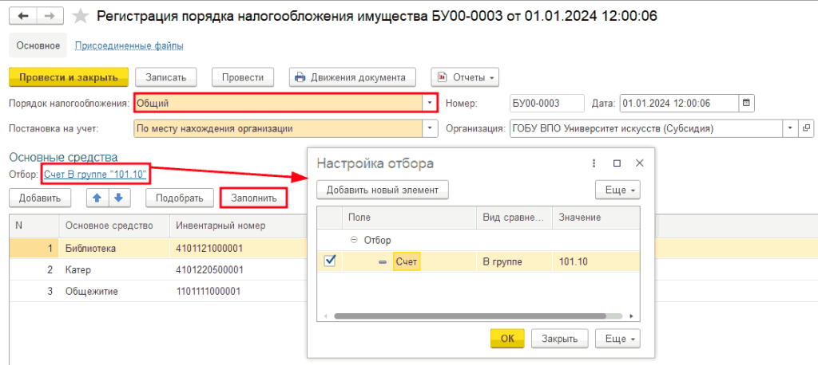Select the Катер row
Screen dimensions: 818x365
click(157, 269)
